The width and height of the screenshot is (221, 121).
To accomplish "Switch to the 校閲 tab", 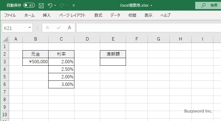I will pos(132,15).
